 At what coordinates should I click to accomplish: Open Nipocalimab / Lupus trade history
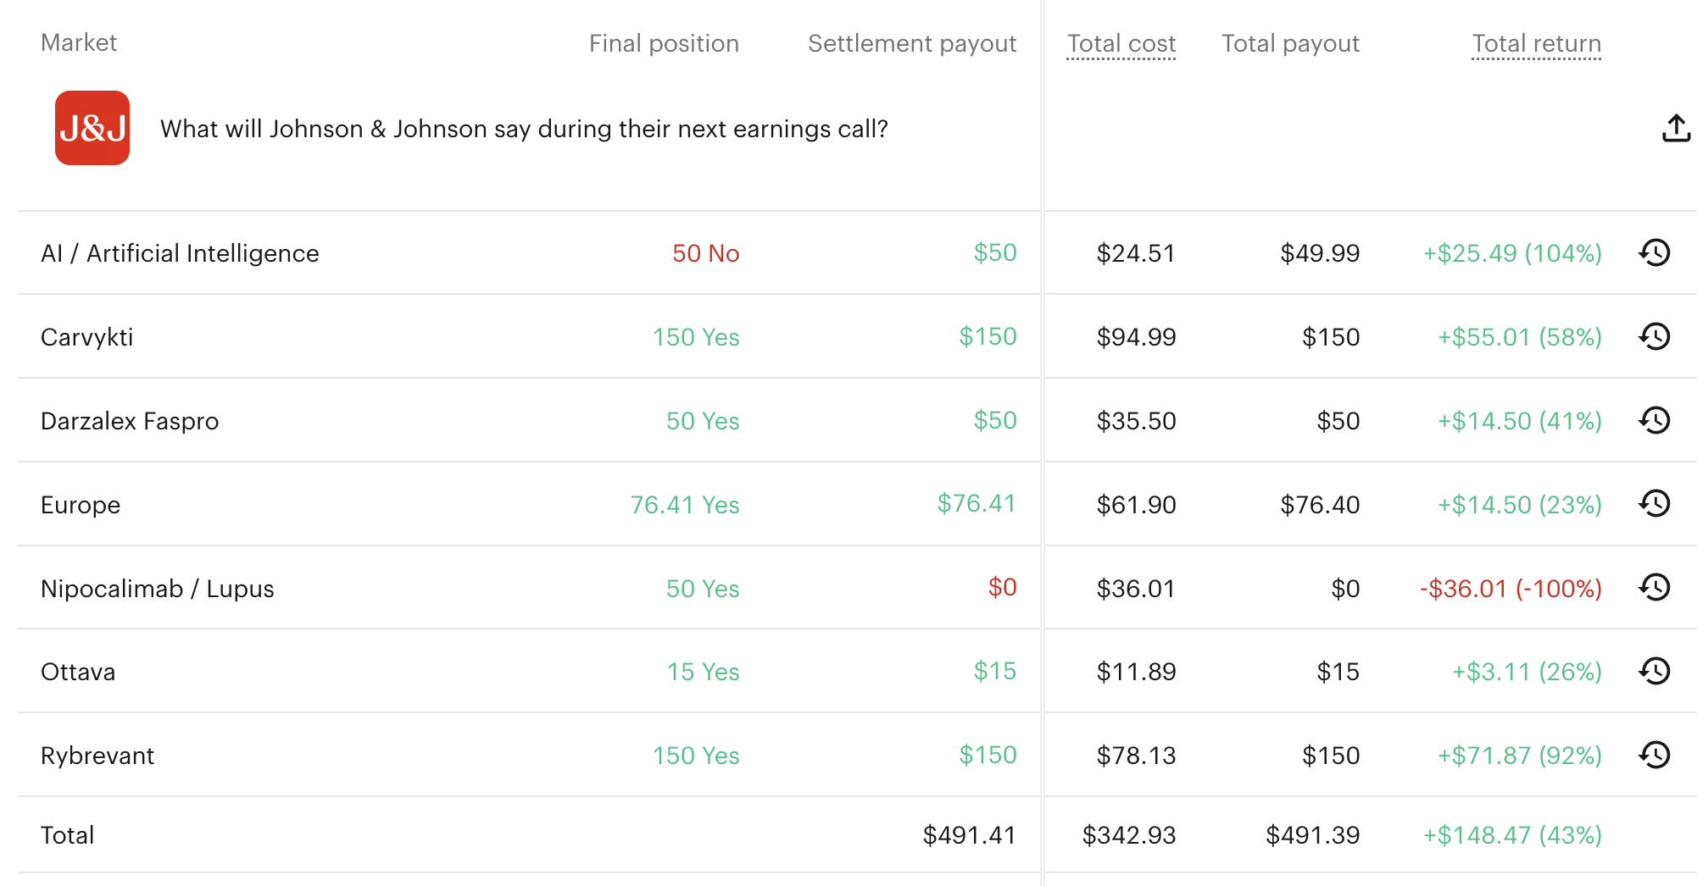pyautogui.click(x=1654, y=587)
